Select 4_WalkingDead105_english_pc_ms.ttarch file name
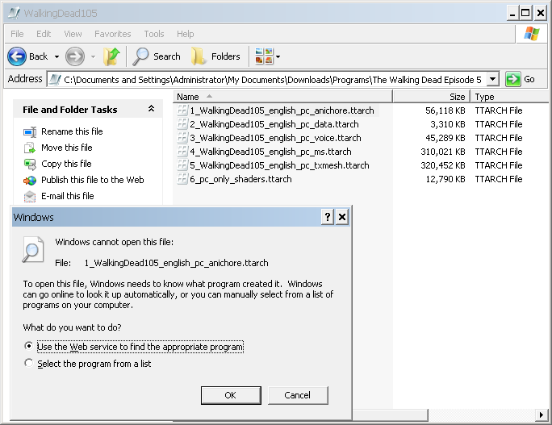The height and width of the screenshot is (425, 552). [x=270, y=152]
